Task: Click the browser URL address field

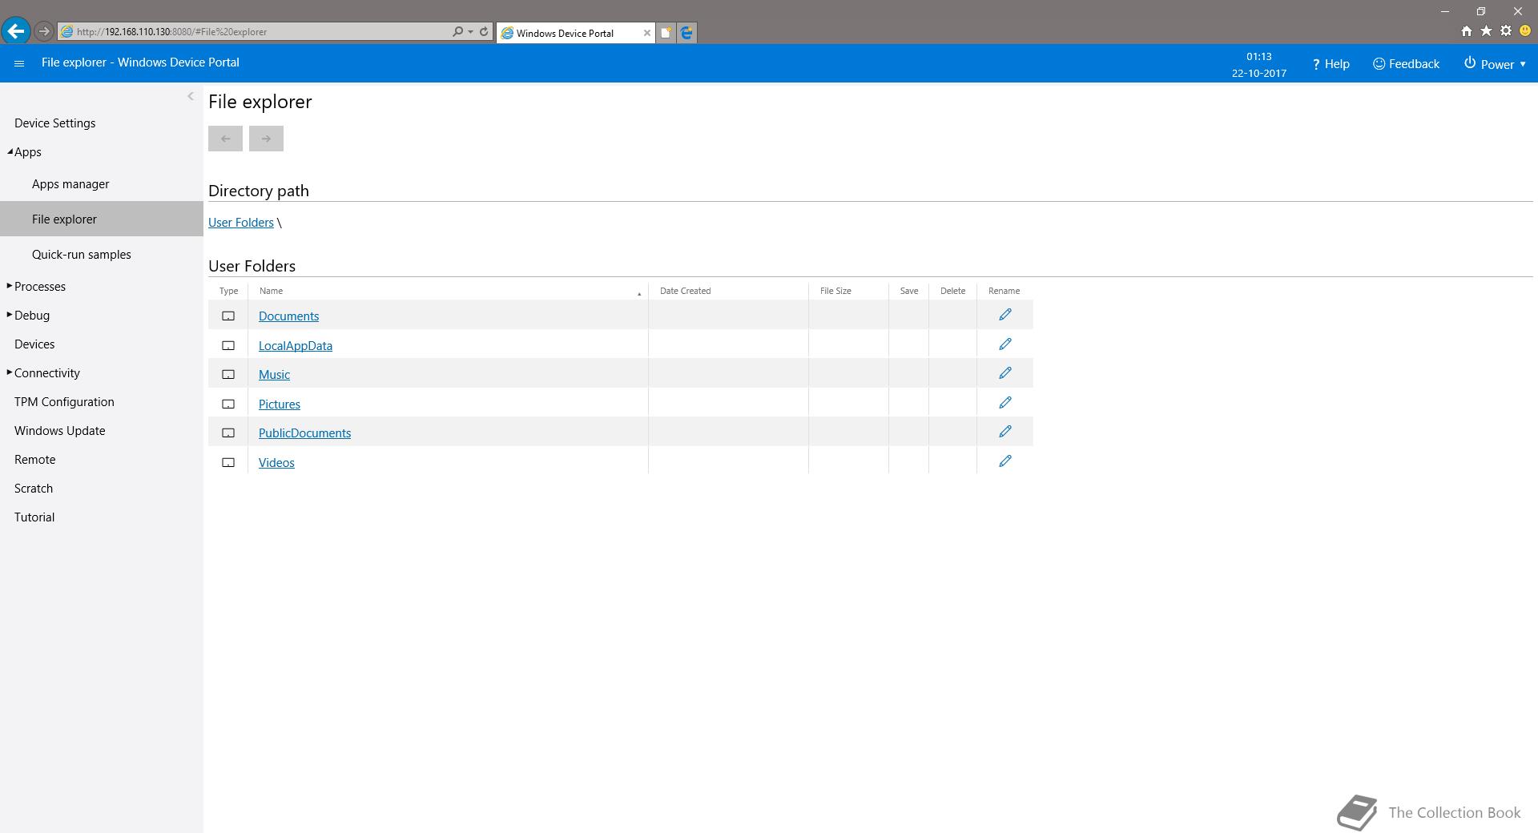Action: (x=260, y=32)
